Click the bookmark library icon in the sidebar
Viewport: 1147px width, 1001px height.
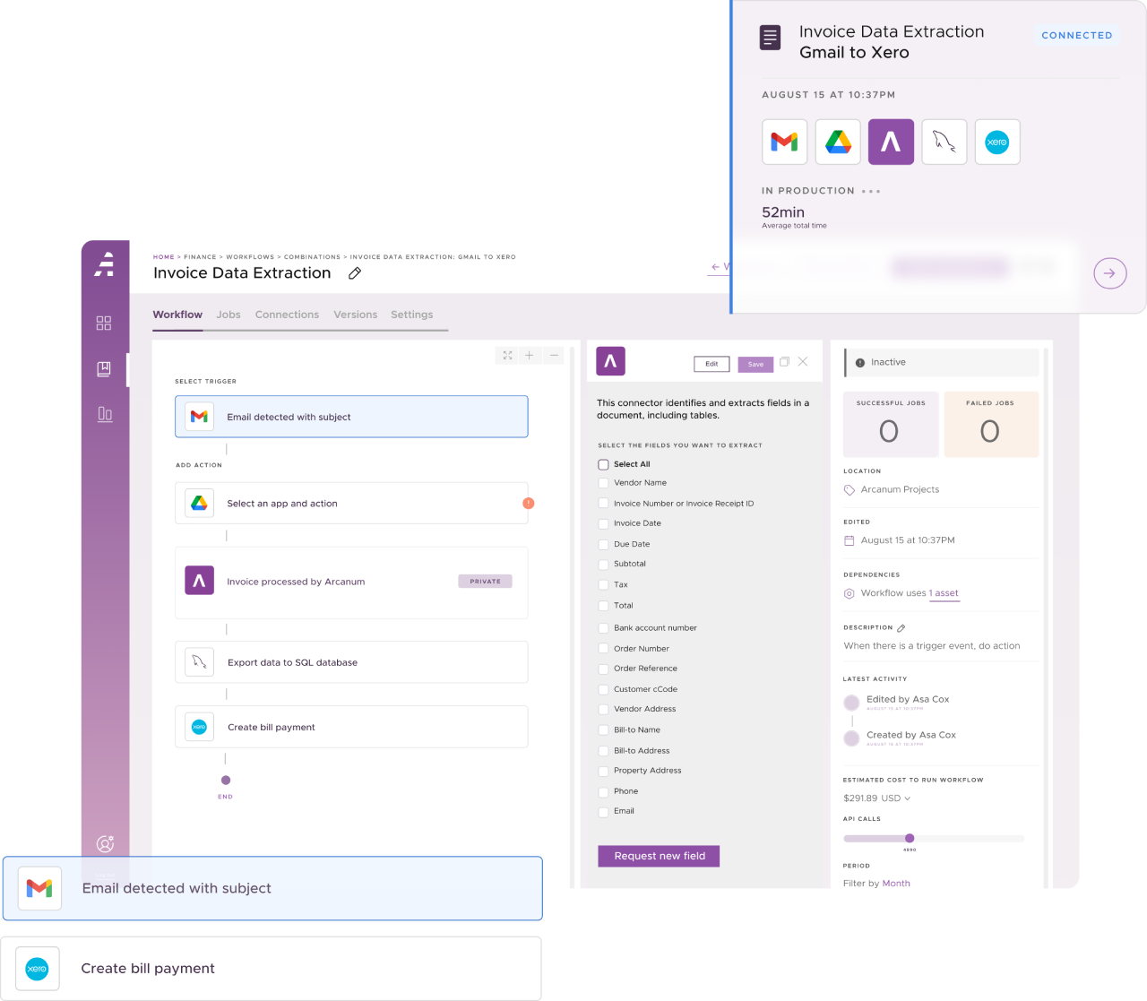tap(104, 368)
